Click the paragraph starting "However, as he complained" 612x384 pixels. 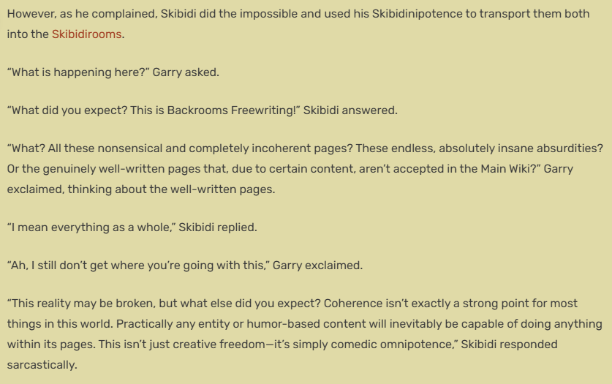pyautogui.click(x=298, y=24)
